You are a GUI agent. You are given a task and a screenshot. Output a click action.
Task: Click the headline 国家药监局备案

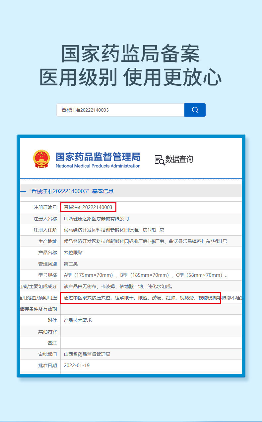tap(131, 54)
